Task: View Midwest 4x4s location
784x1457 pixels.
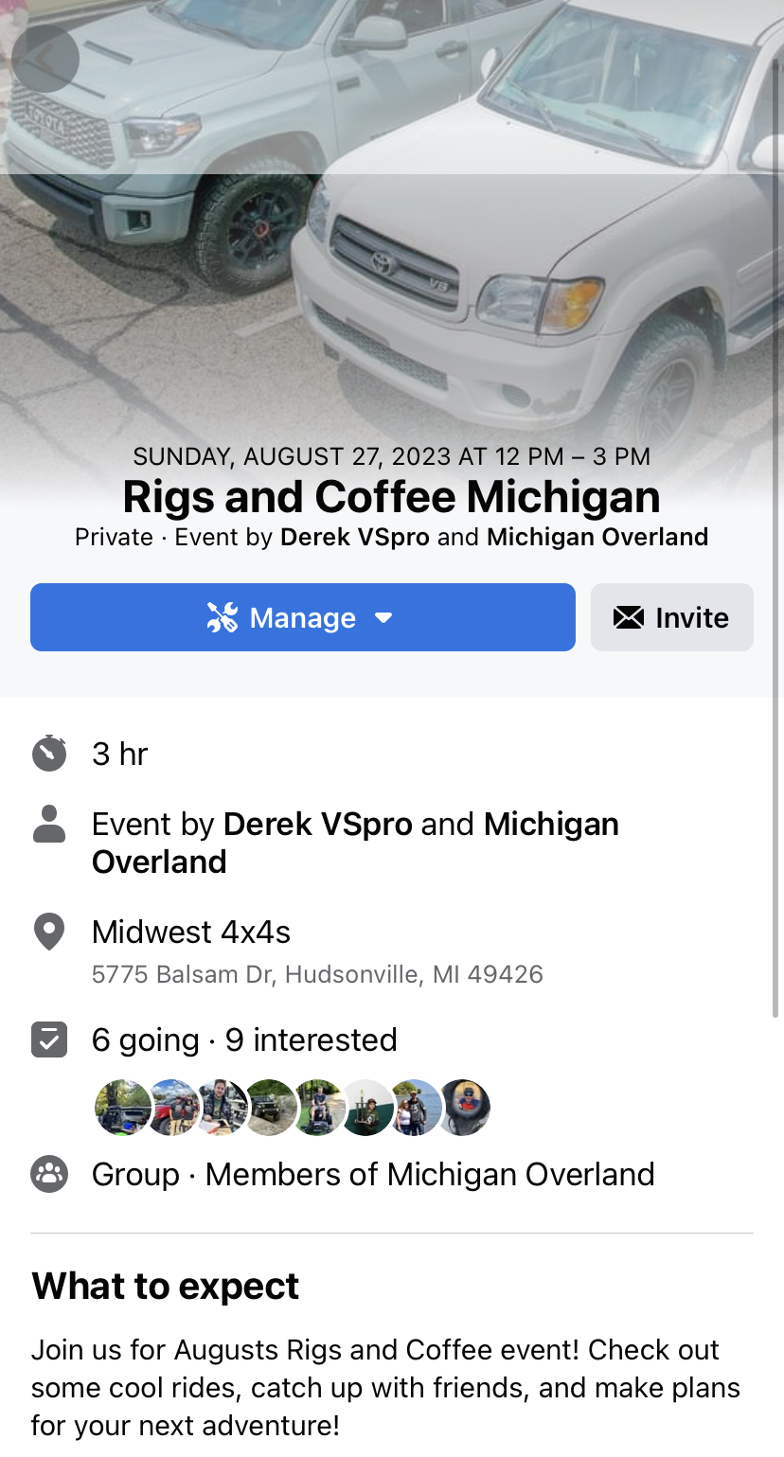Action: 191,933
